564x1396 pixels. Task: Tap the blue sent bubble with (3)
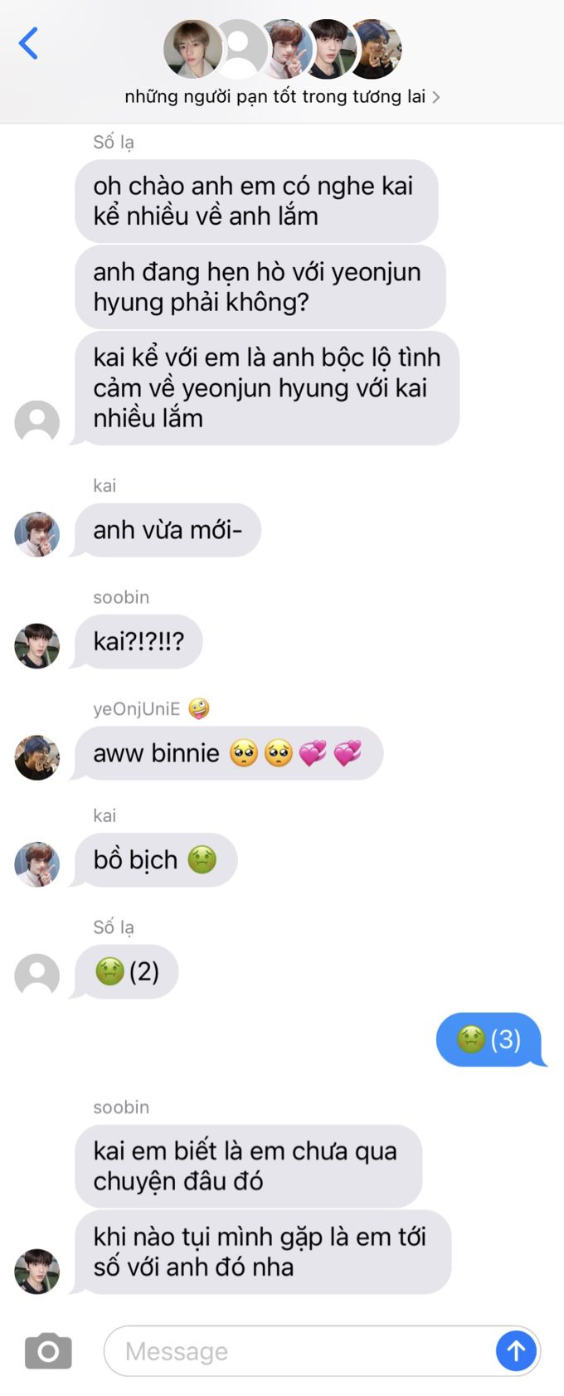pos(490,1039)
